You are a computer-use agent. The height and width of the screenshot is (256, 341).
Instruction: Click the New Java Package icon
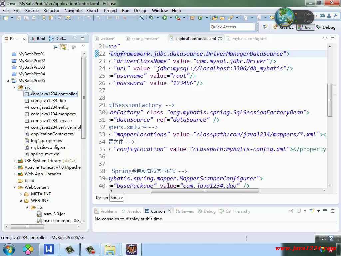click(x=192, y=18)
